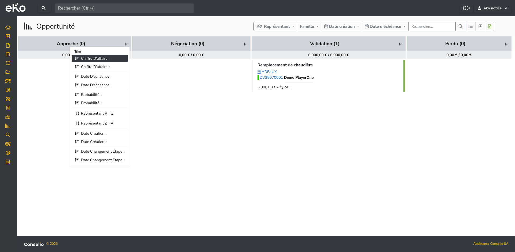Open the sort menu of Négociation column
The height and width of the screenshot is (252, 515).
(245, 44)
